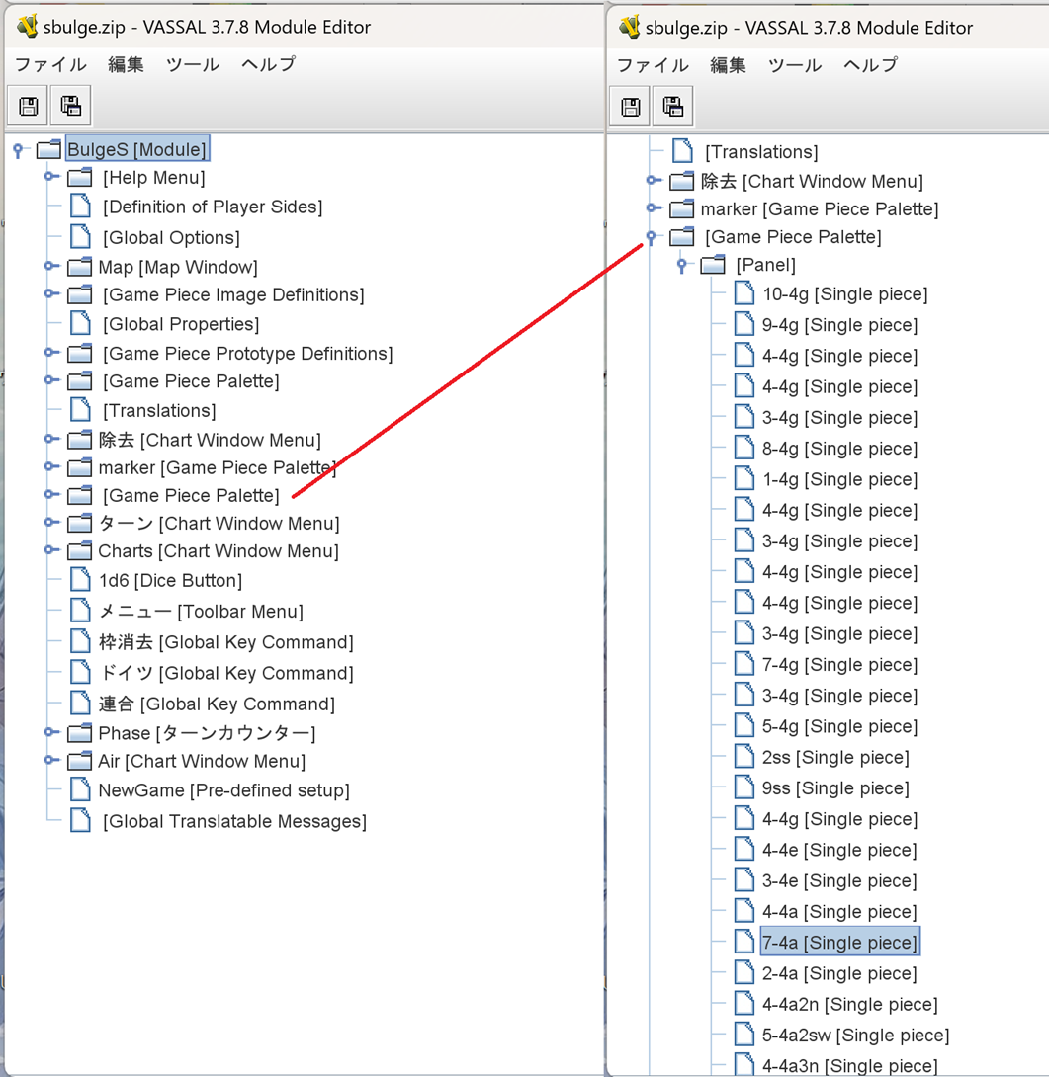The image size is (1049, 1077).
Task: Click document icon beside 2ss [Single piece]
Action: (744, 757)
